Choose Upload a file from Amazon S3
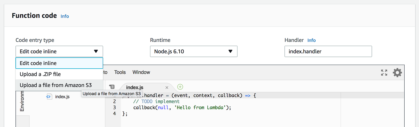The height and width of the screenshot is (127, 419). 59,85
